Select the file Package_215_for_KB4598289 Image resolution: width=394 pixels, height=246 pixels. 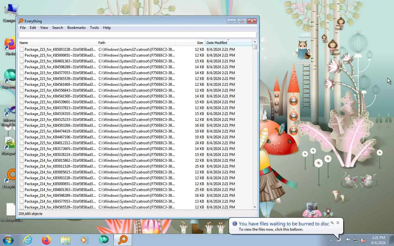[60, 67]
